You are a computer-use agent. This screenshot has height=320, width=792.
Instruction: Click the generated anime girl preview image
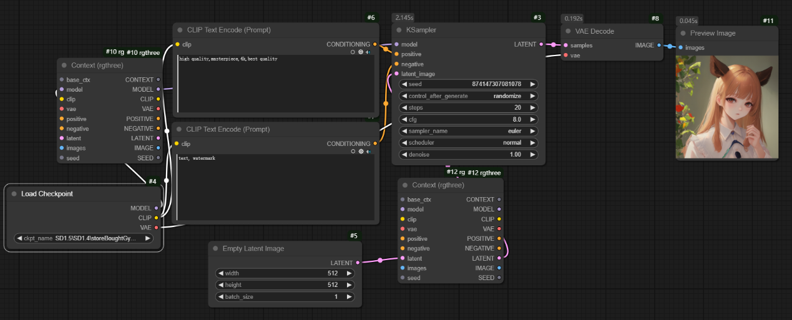tap(727, 107)
